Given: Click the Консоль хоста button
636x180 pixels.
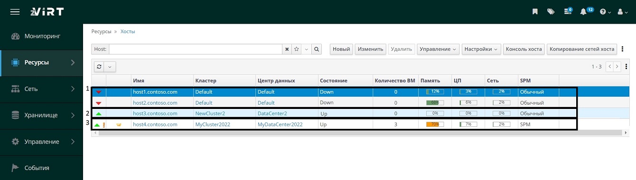Looking at the screenshot, I should 524,49.
